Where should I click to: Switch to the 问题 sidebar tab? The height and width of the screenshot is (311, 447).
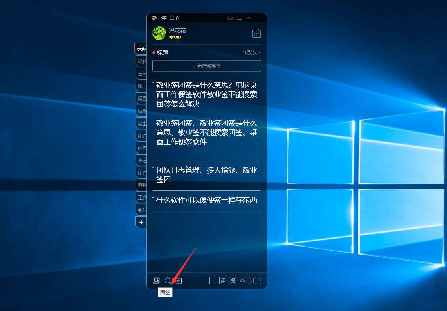pyautogui.click(x=142, y=98)
